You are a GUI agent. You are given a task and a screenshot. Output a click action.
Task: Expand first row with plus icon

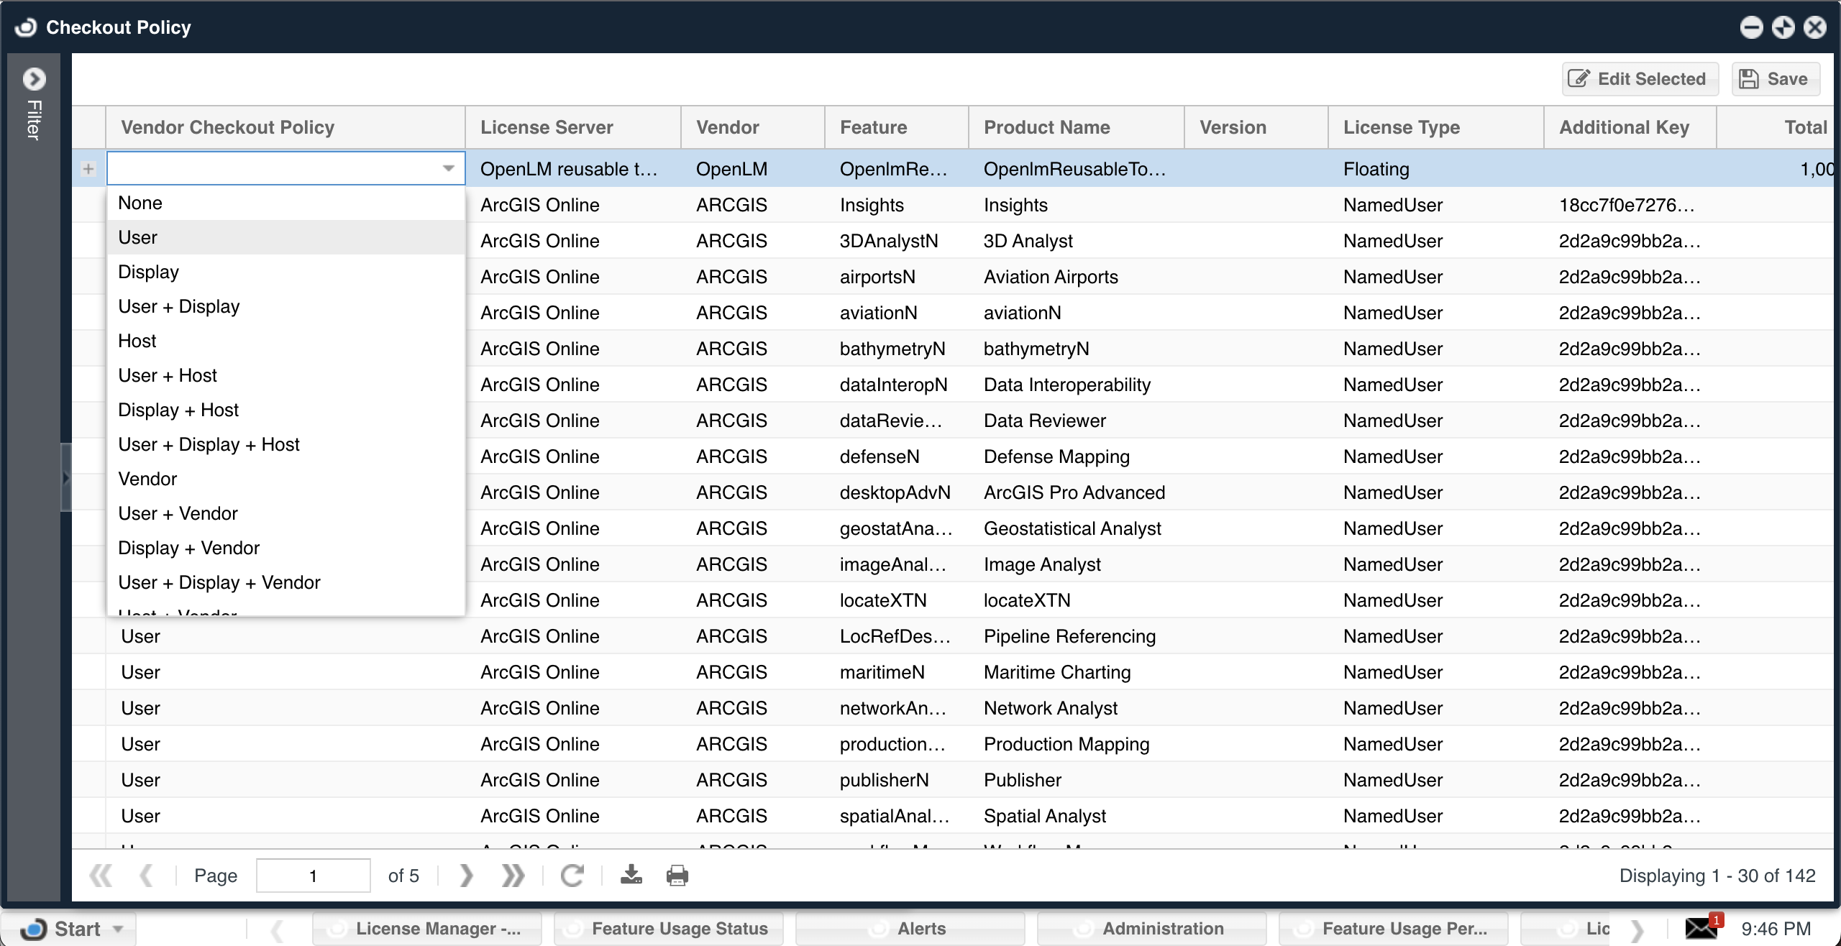coord(88,169)
